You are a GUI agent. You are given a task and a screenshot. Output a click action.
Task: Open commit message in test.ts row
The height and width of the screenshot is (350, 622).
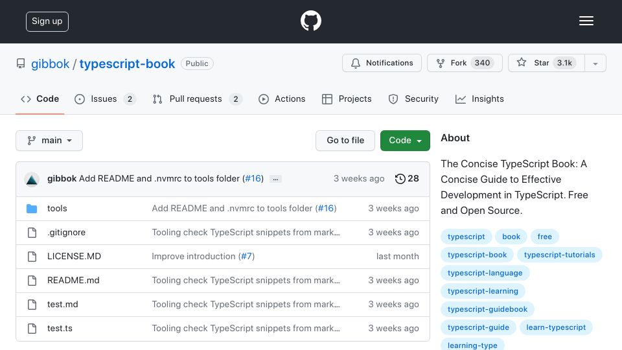point(246,328)
